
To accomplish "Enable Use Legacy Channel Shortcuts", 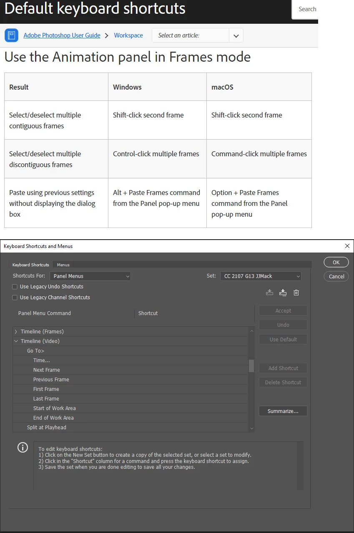I will [x=15, y=298].
